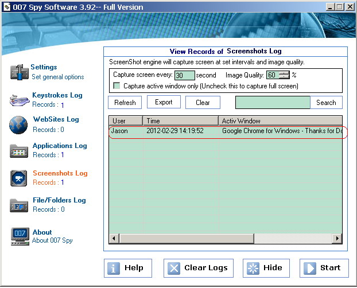The width and height of the screenshot is (357, 288).
Task: Click the File/Folders Log FF icon
Action: (x=19, y=205)
